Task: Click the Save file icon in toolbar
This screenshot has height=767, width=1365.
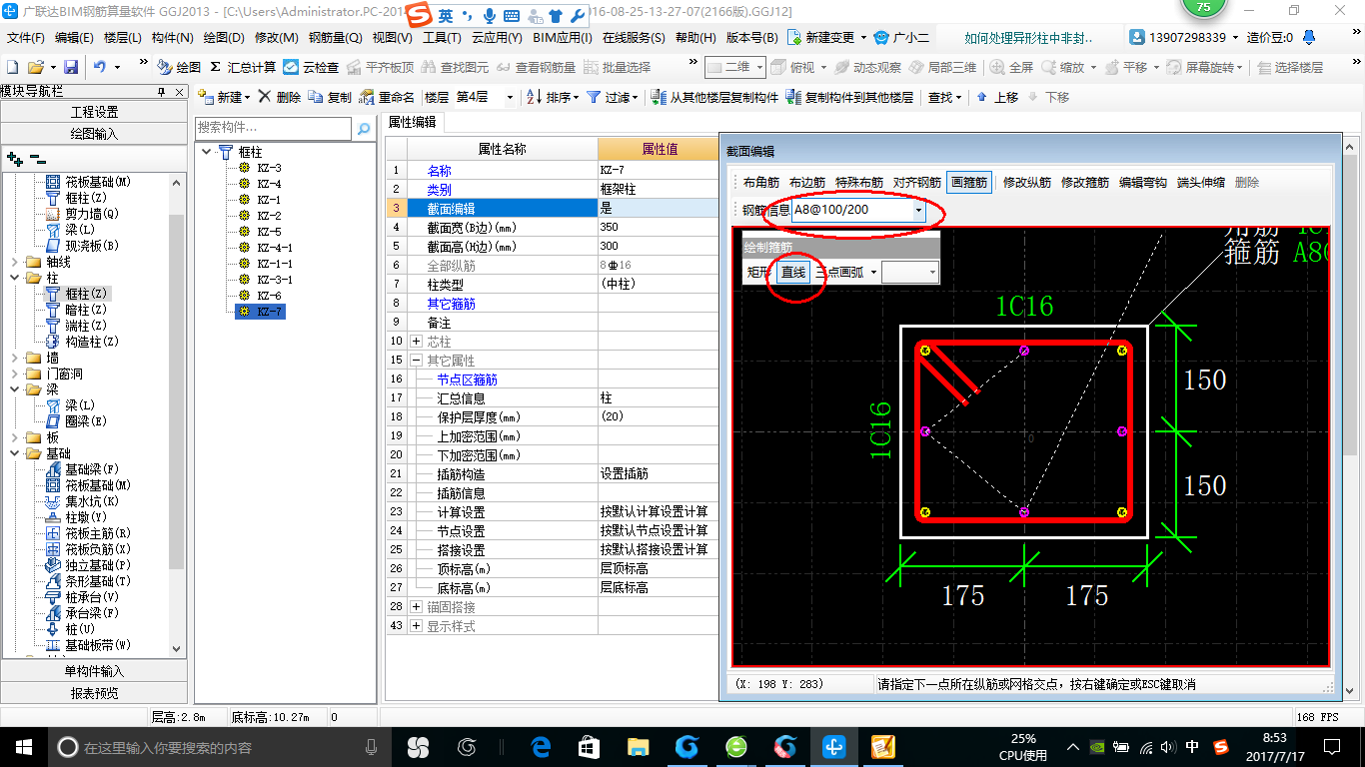Action: coord(71,68)
